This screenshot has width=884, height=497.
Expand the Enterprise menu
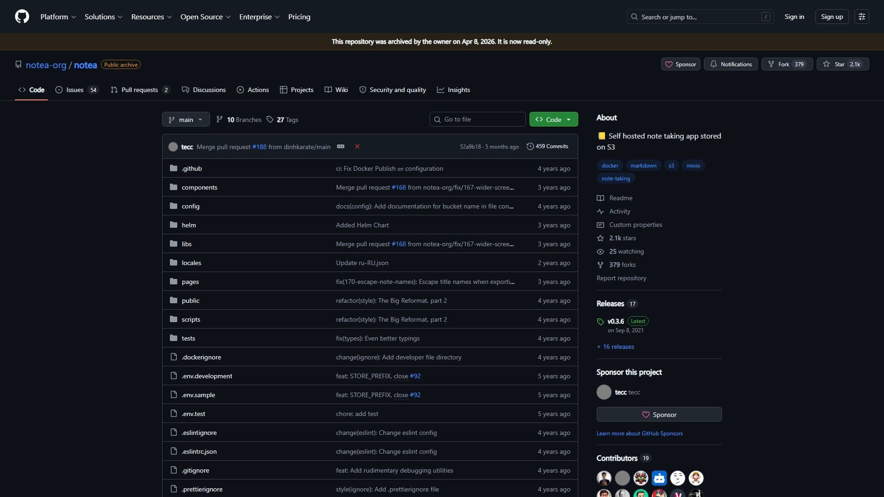[x=259, y=17]
